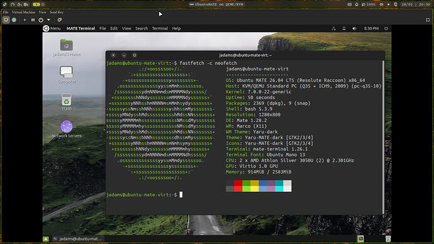
Task: Click the GPU: Virtio 1.0 GPU line
Action: click(252, 166)
